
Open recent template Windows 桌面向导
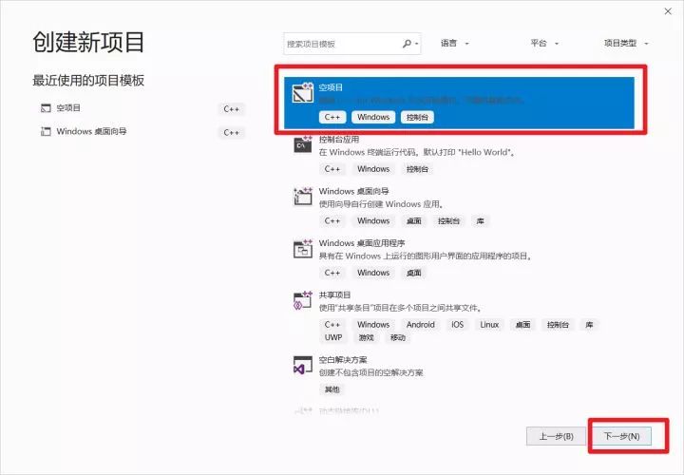tap(91, 131)
